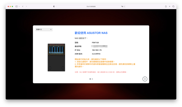
Task: Close the Safari window with red button
Action: click(x=8, y=7)
